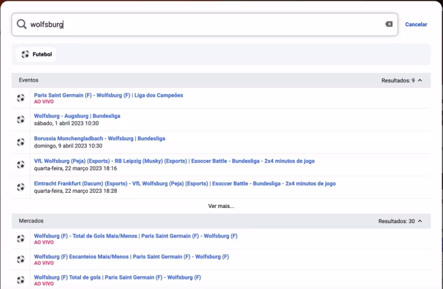Open Wolfsburg (F) Total de gols market
The height and width of the screenshot is (289, 443).
click(118, 277)
